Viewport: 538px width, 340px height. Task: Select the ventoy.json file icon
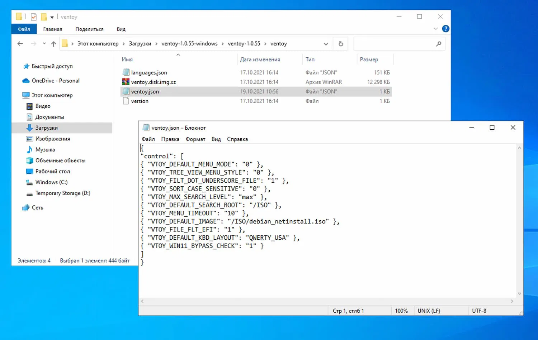[126, 92]
